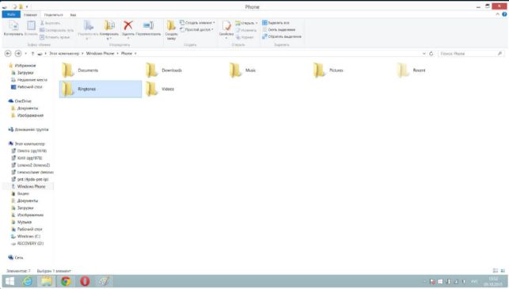Click the refresh button beside address bar
The image size is (509, 289).
[x=431, y=54]
